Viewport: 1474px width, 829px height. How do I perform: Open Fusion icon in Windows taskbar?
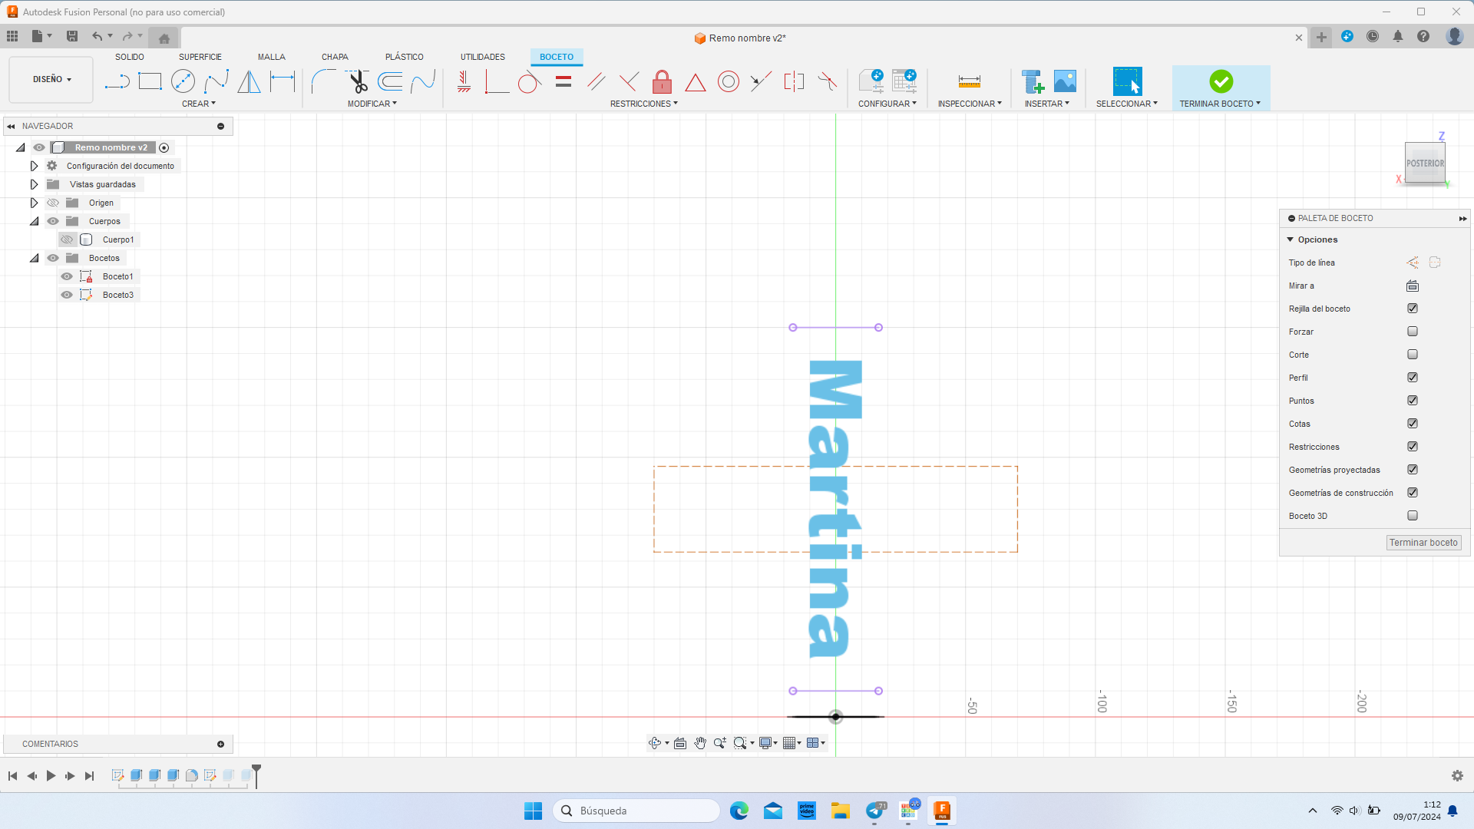(942, 811)
